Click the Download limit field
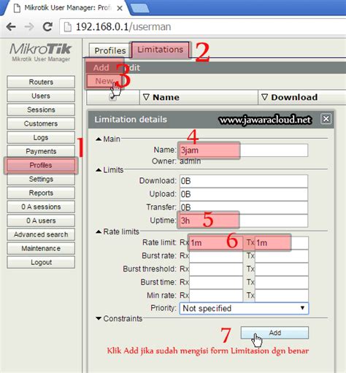Image resolution: width=346 pixels, height=373 pixels. click(x=244, y=181)
